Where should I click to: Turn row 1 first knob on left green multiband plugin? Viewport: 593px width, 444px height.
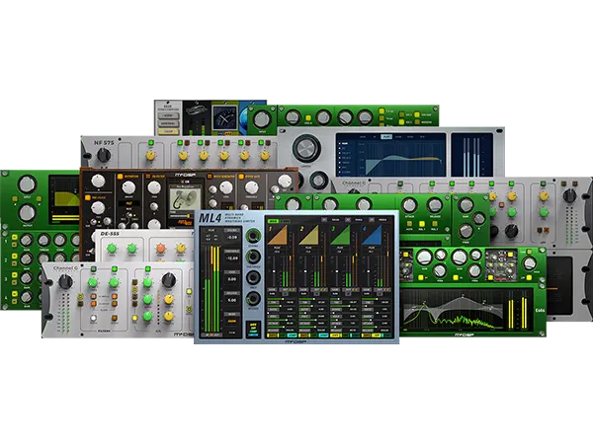(27, 240)
